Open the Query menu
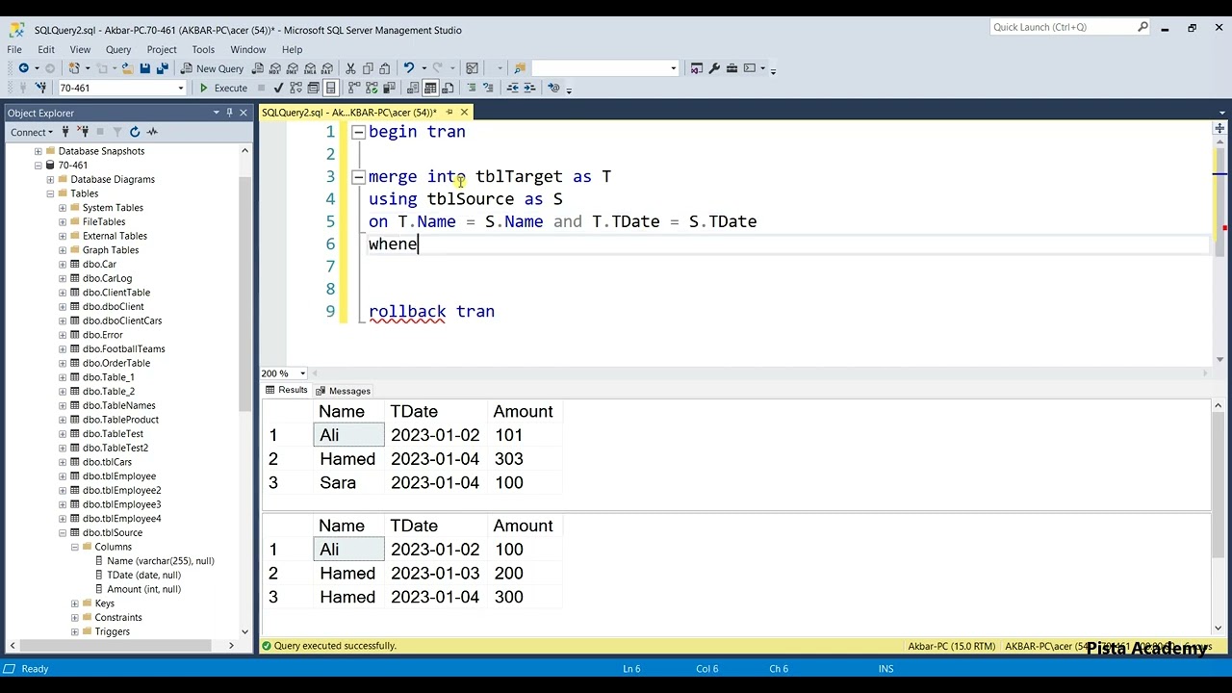Screen dimensions: 1232x693 point(118,49)
